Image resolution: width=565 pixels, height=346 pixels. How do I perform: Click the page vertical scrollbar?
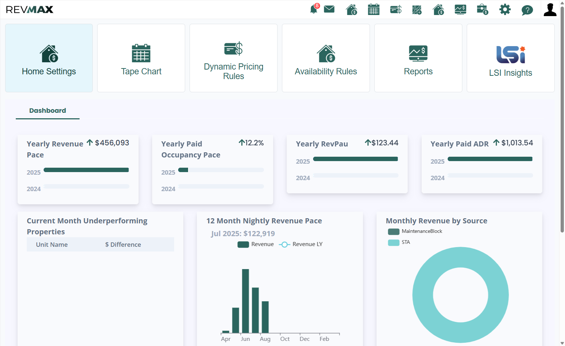[x=562, y=117]
